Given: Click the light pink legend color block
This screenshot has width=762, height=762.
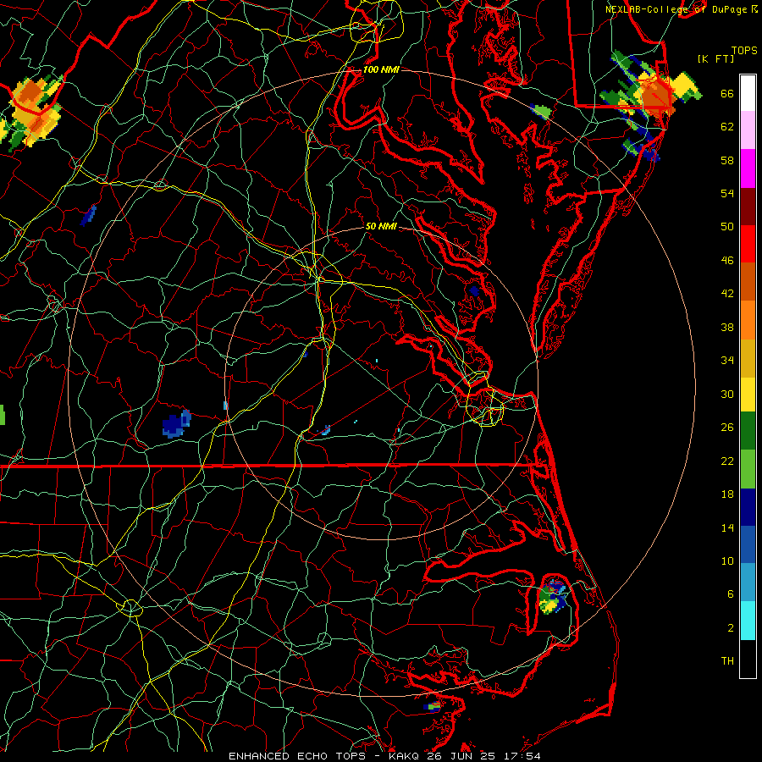Looking at the screenshot, I should 748,130.
